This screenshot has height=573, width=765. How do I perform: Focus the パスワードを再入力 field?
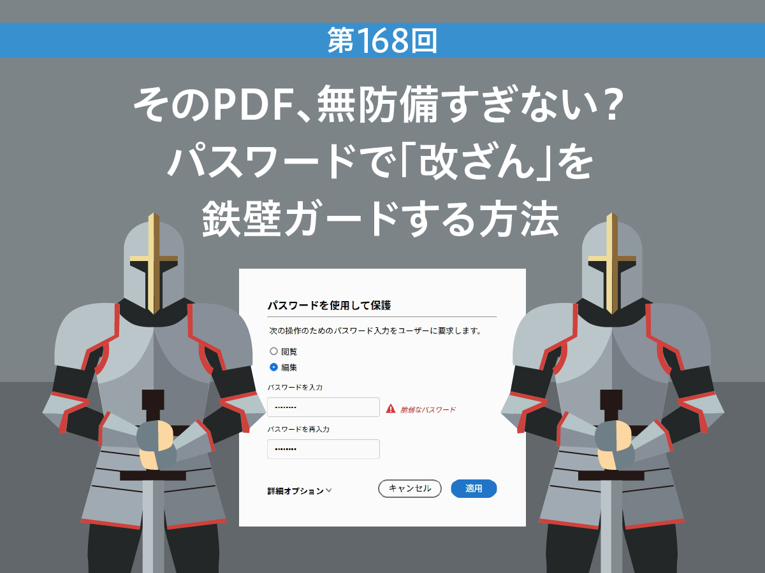pos(323,449)
